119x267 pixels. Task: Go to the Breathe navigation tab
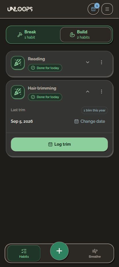[95, 253]
